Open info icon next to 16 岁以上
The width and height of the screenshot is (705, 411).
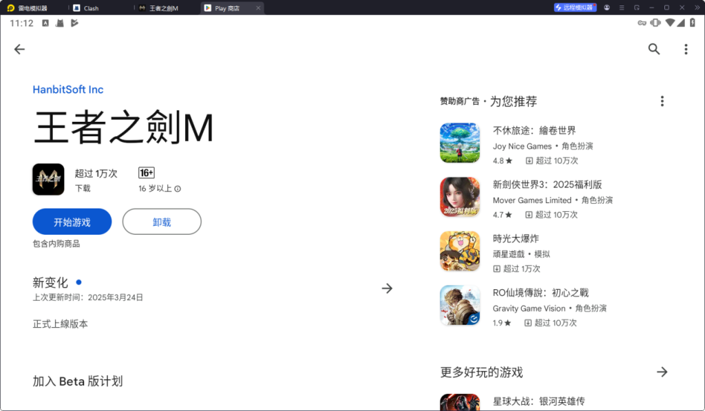coord(178,189)
